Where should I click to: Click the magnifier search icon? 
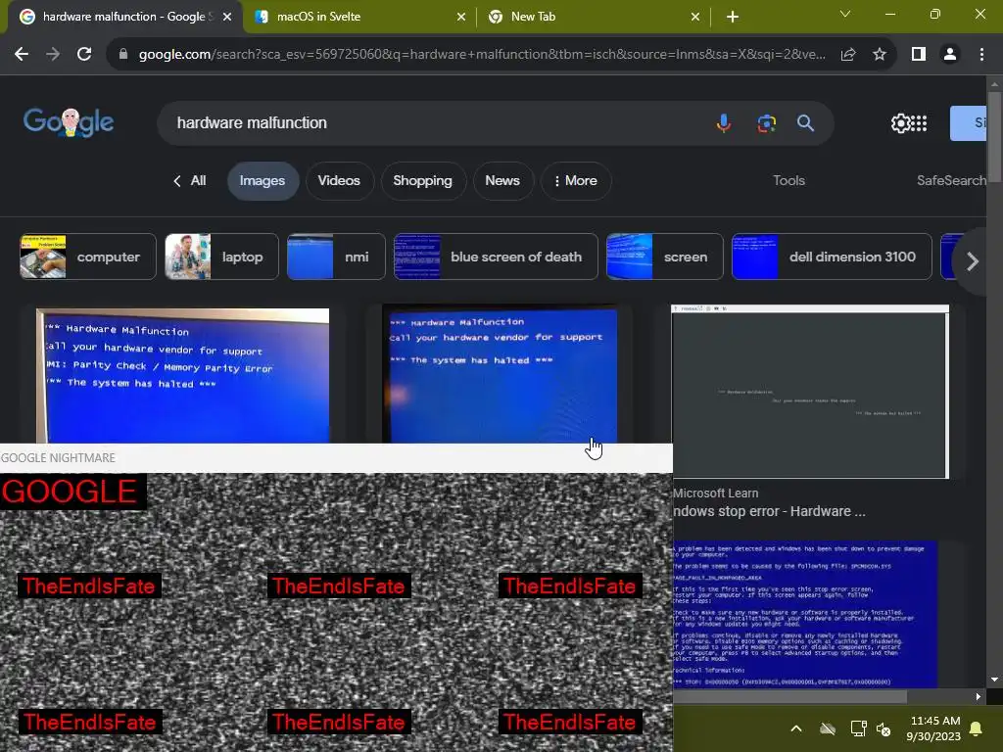[805, 122]
